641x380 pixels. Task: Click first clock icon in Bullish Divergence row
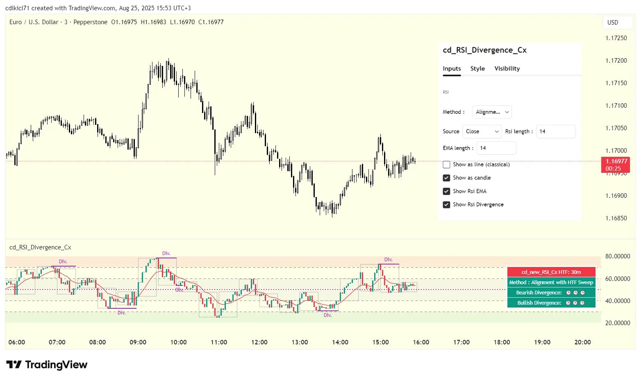568,303
